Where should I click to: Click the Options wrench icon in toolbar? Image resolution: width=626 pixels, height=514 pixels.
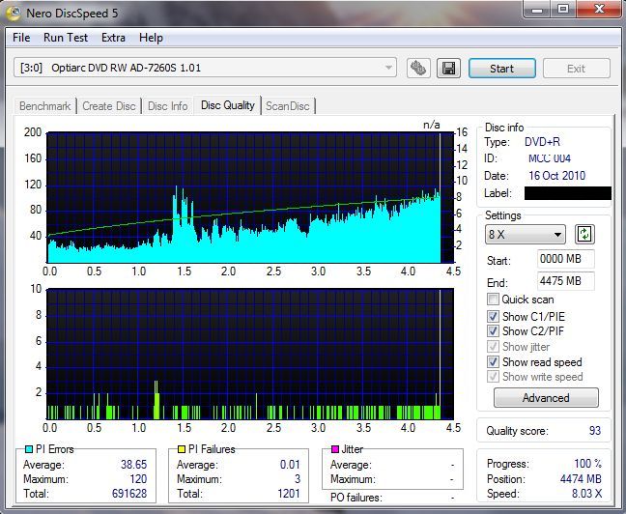(x=418, y=69)
